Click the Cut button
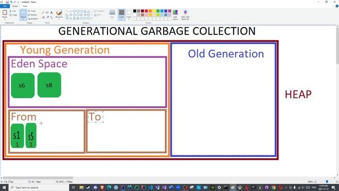Image resolution: width=339 pixels, height=191 pixels. click(13, 11)
